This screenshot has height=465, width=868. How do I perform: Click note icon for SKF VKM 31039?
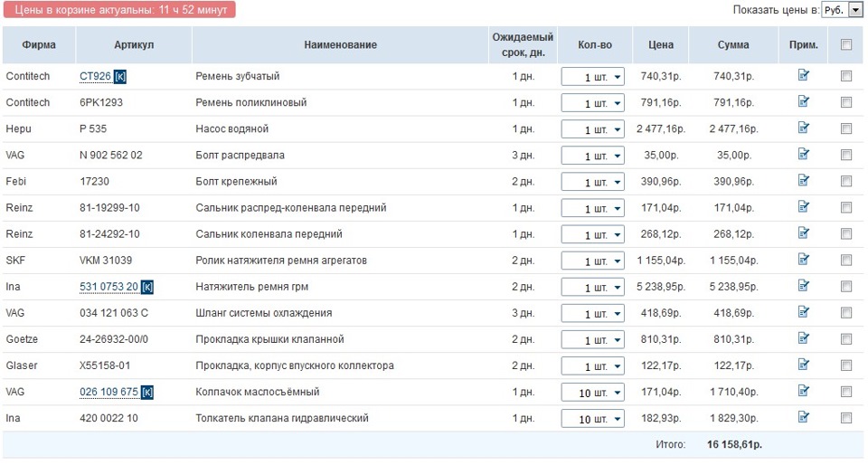coord(803,260)
